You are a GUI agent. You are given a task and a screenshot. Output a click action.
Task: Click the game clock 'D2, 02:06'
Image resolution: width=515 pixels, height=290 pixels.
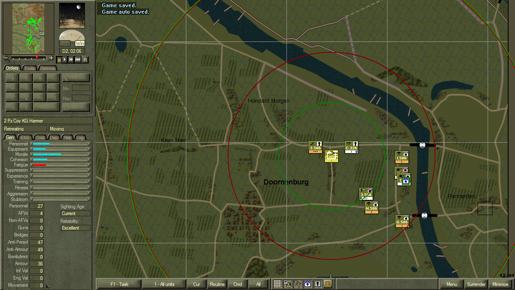(72, 51)
